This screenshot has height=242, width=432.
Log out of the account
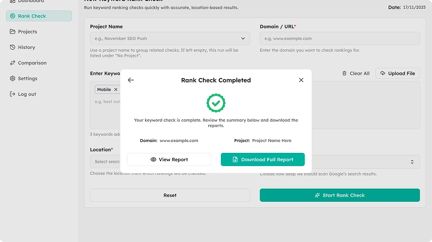[x=27, y=94]
